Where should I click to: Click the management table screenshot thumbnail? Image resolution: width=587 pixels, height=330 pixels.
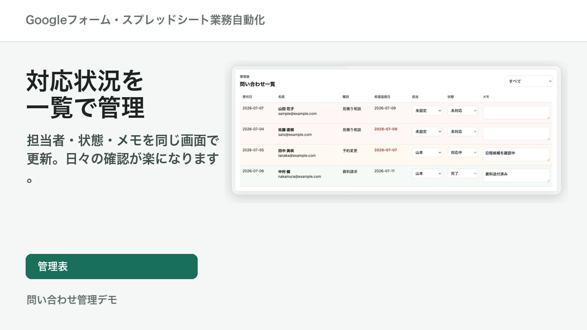tap(396, 130)
